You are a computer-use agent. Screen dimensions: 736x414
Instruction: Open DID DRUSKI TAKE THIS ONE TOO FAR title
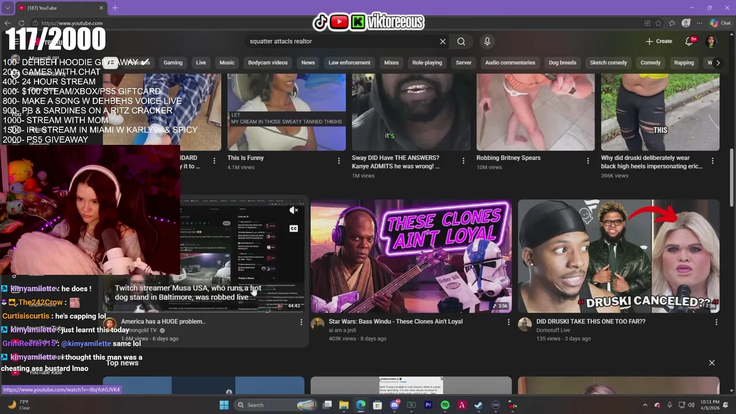tap(591, 321)
